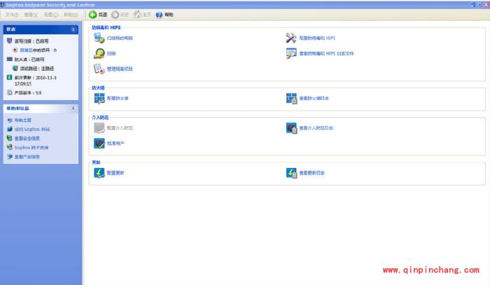490x285 pixels.
Task: Open the Configure (配置) menu
Action: coord(50,14)
